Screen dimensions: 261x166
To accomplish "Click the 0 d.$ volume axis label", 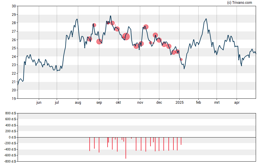I will pos(12,137).
